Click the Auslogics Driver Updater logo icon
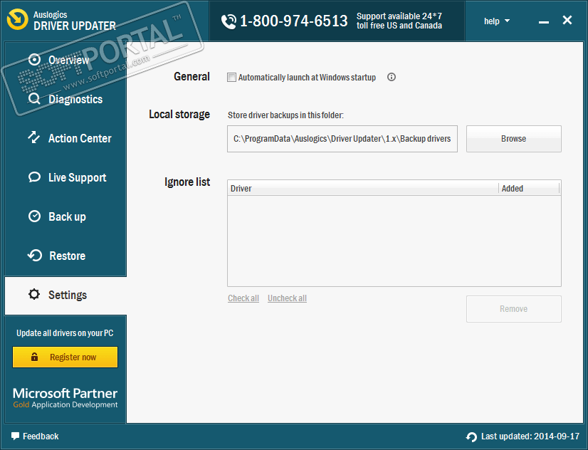Image resolution: width=588 pixels, height=450 pixels. [x=17, y=20]
